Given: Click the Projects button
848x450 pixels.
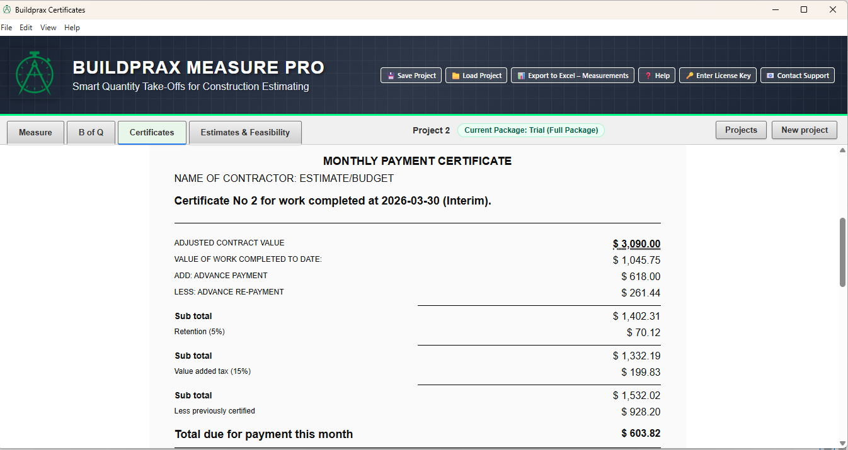Looking at the screenshot, I should 741,130.
